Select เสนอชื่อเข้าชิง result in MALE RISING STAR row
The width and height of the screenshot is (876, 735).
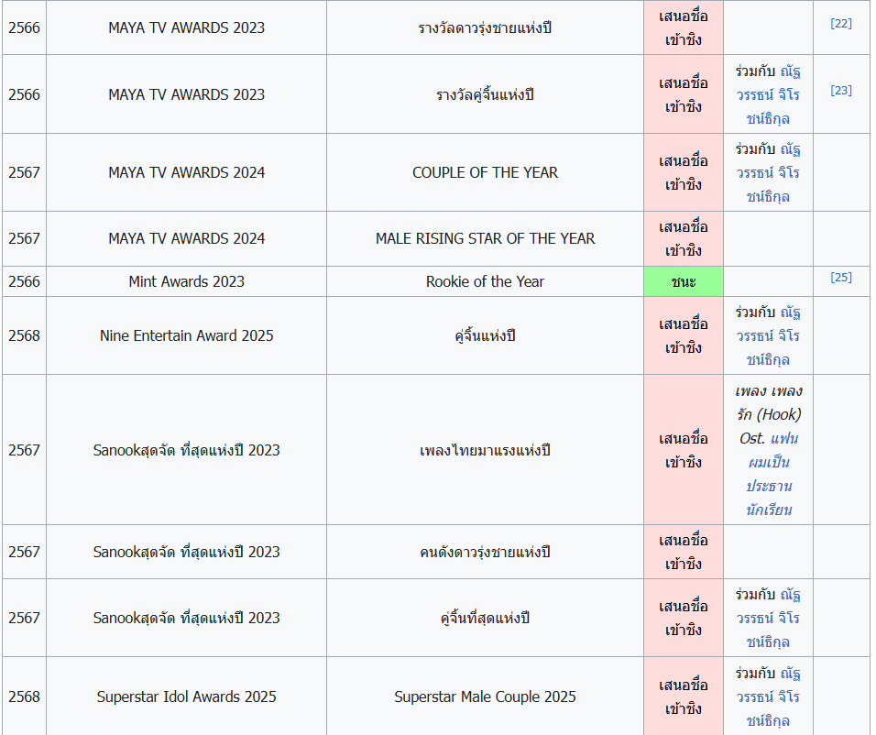[x=684, y=238]
